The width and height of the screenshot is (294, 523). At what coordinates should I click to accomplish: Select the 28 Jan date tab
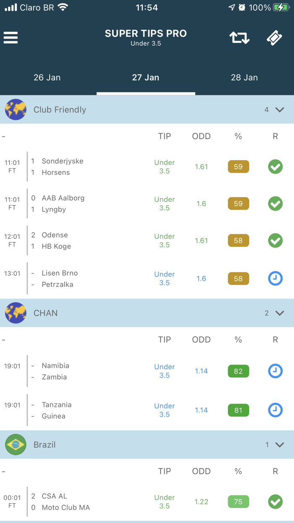(x=244, y=77)
